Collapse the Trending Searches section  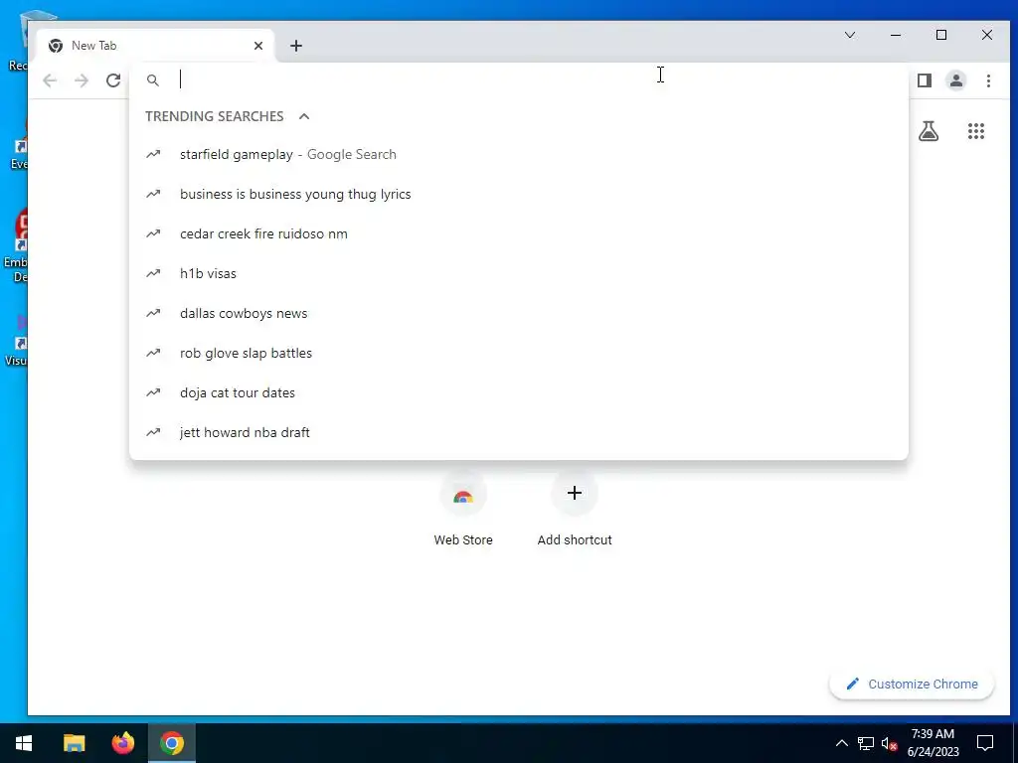pyautogui.click(x=304, y=117)
